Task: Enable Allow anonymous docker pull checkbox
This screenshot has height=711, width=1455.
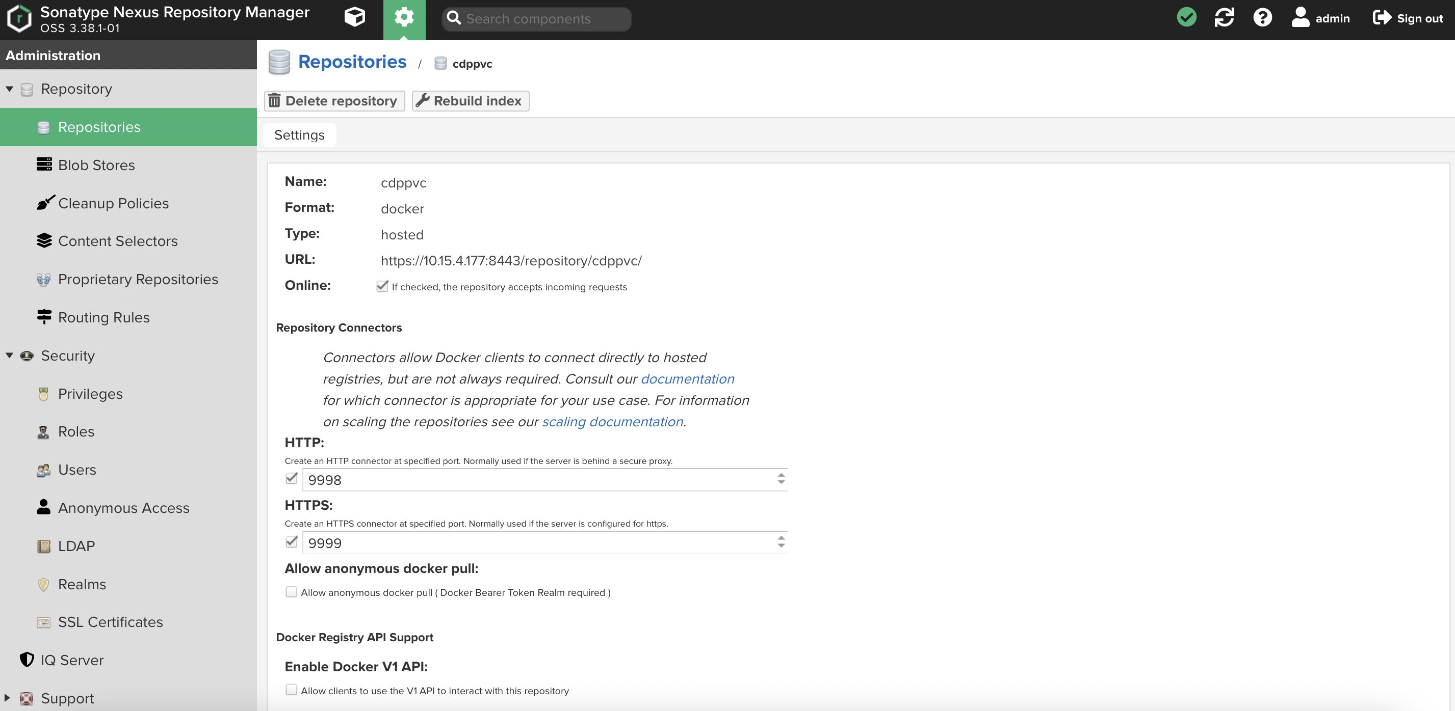Action: [292, 592]
